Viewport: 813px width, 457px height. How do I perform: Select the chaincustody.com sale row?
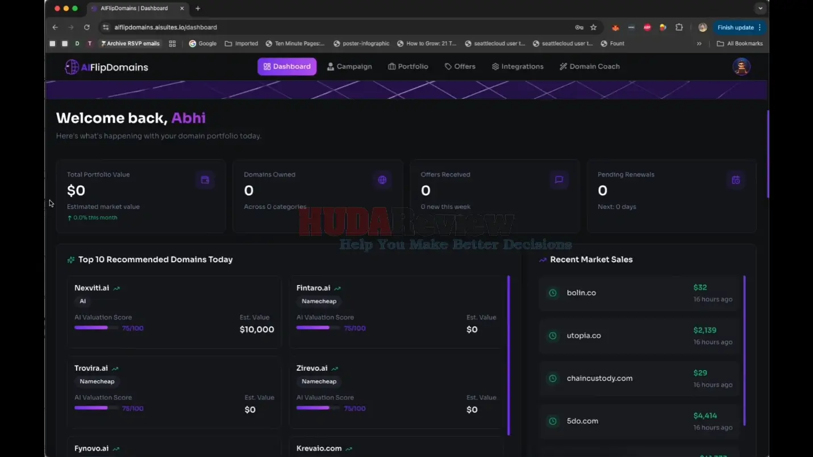639,378
